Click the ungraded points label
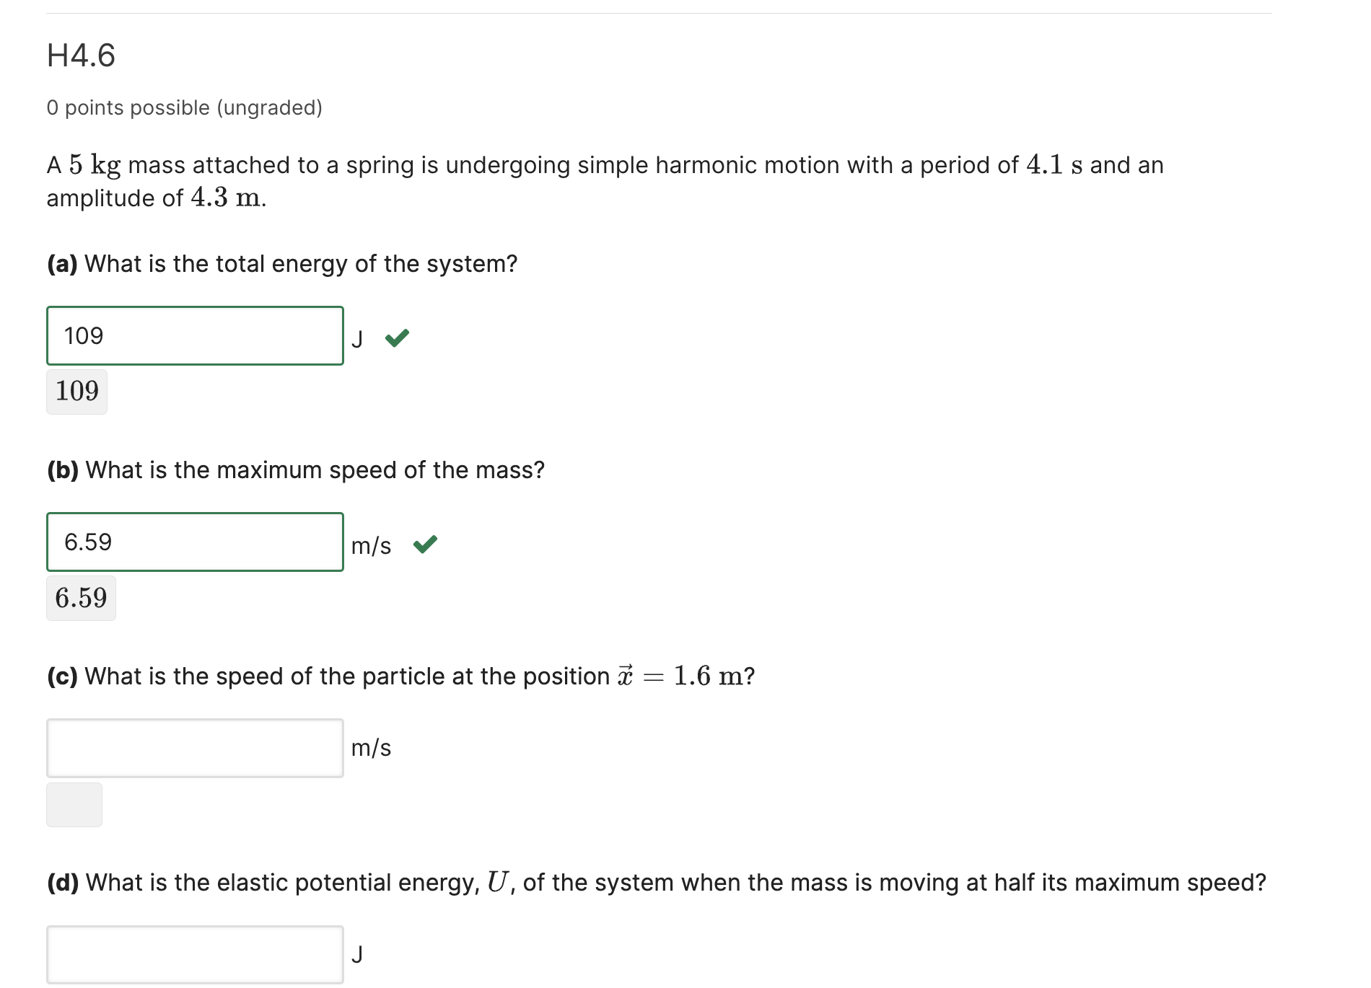Viewport: 1371px width, 988px height. tap(184, 107)
